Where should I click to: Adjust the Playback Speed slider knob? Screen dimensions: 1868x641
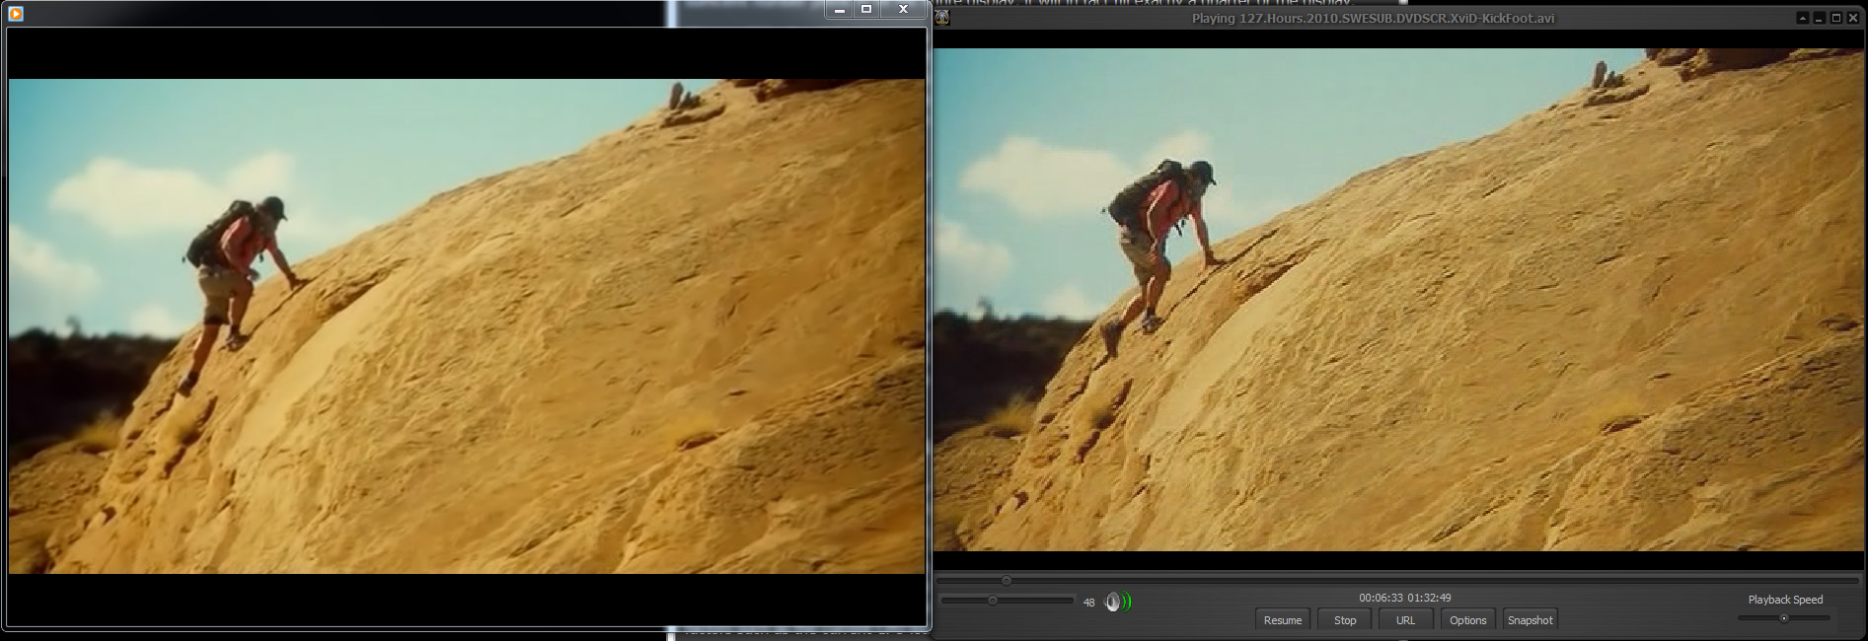[1783, 618]
